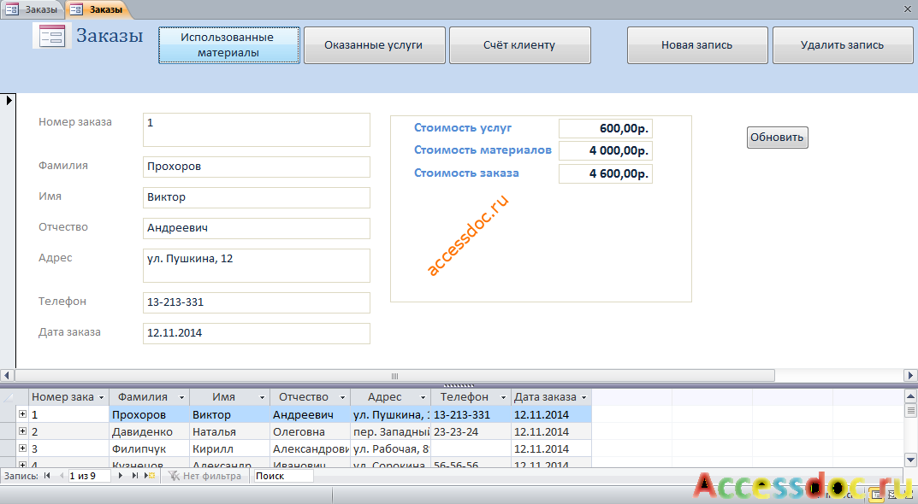Toggle the Нет фильтра filter indicator
Viewport: 918px width, 504px height.
tap(205, 476)
